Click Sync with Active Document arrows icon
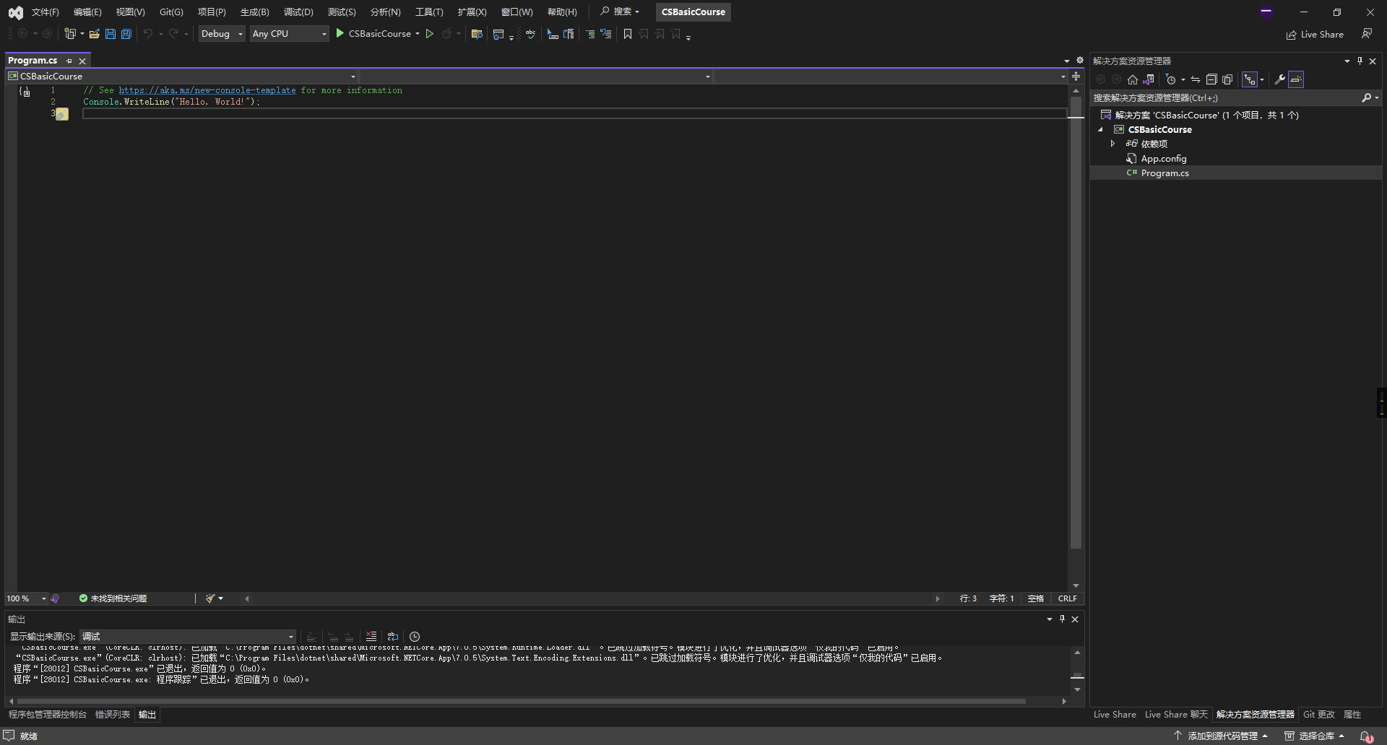The width and height of the screenshot is (1387, 745). point(1196,79)
